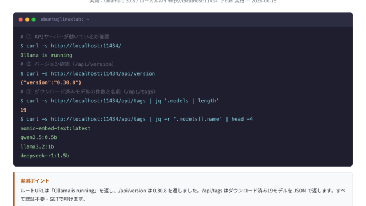Click the caption line above the terminal
This screenshot has height=206, width=366.
[x=183, y=1]
